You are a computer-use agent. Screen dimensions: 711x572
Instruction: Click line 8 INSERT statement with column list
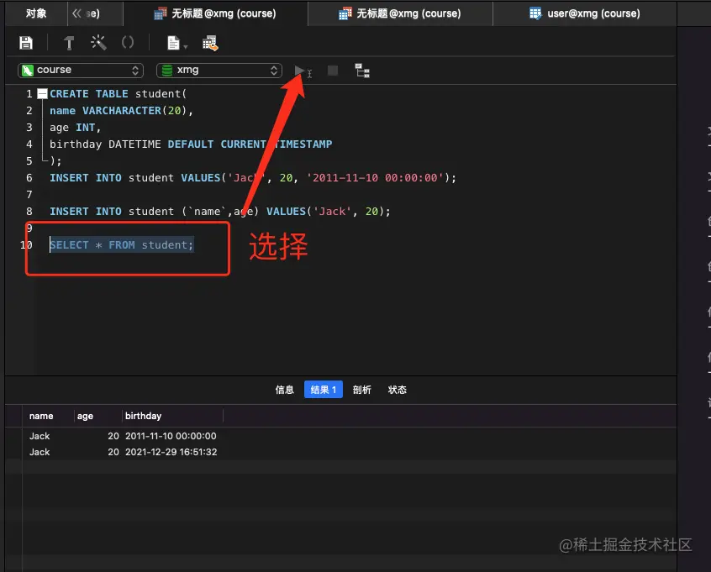click(x=219, y=212)
